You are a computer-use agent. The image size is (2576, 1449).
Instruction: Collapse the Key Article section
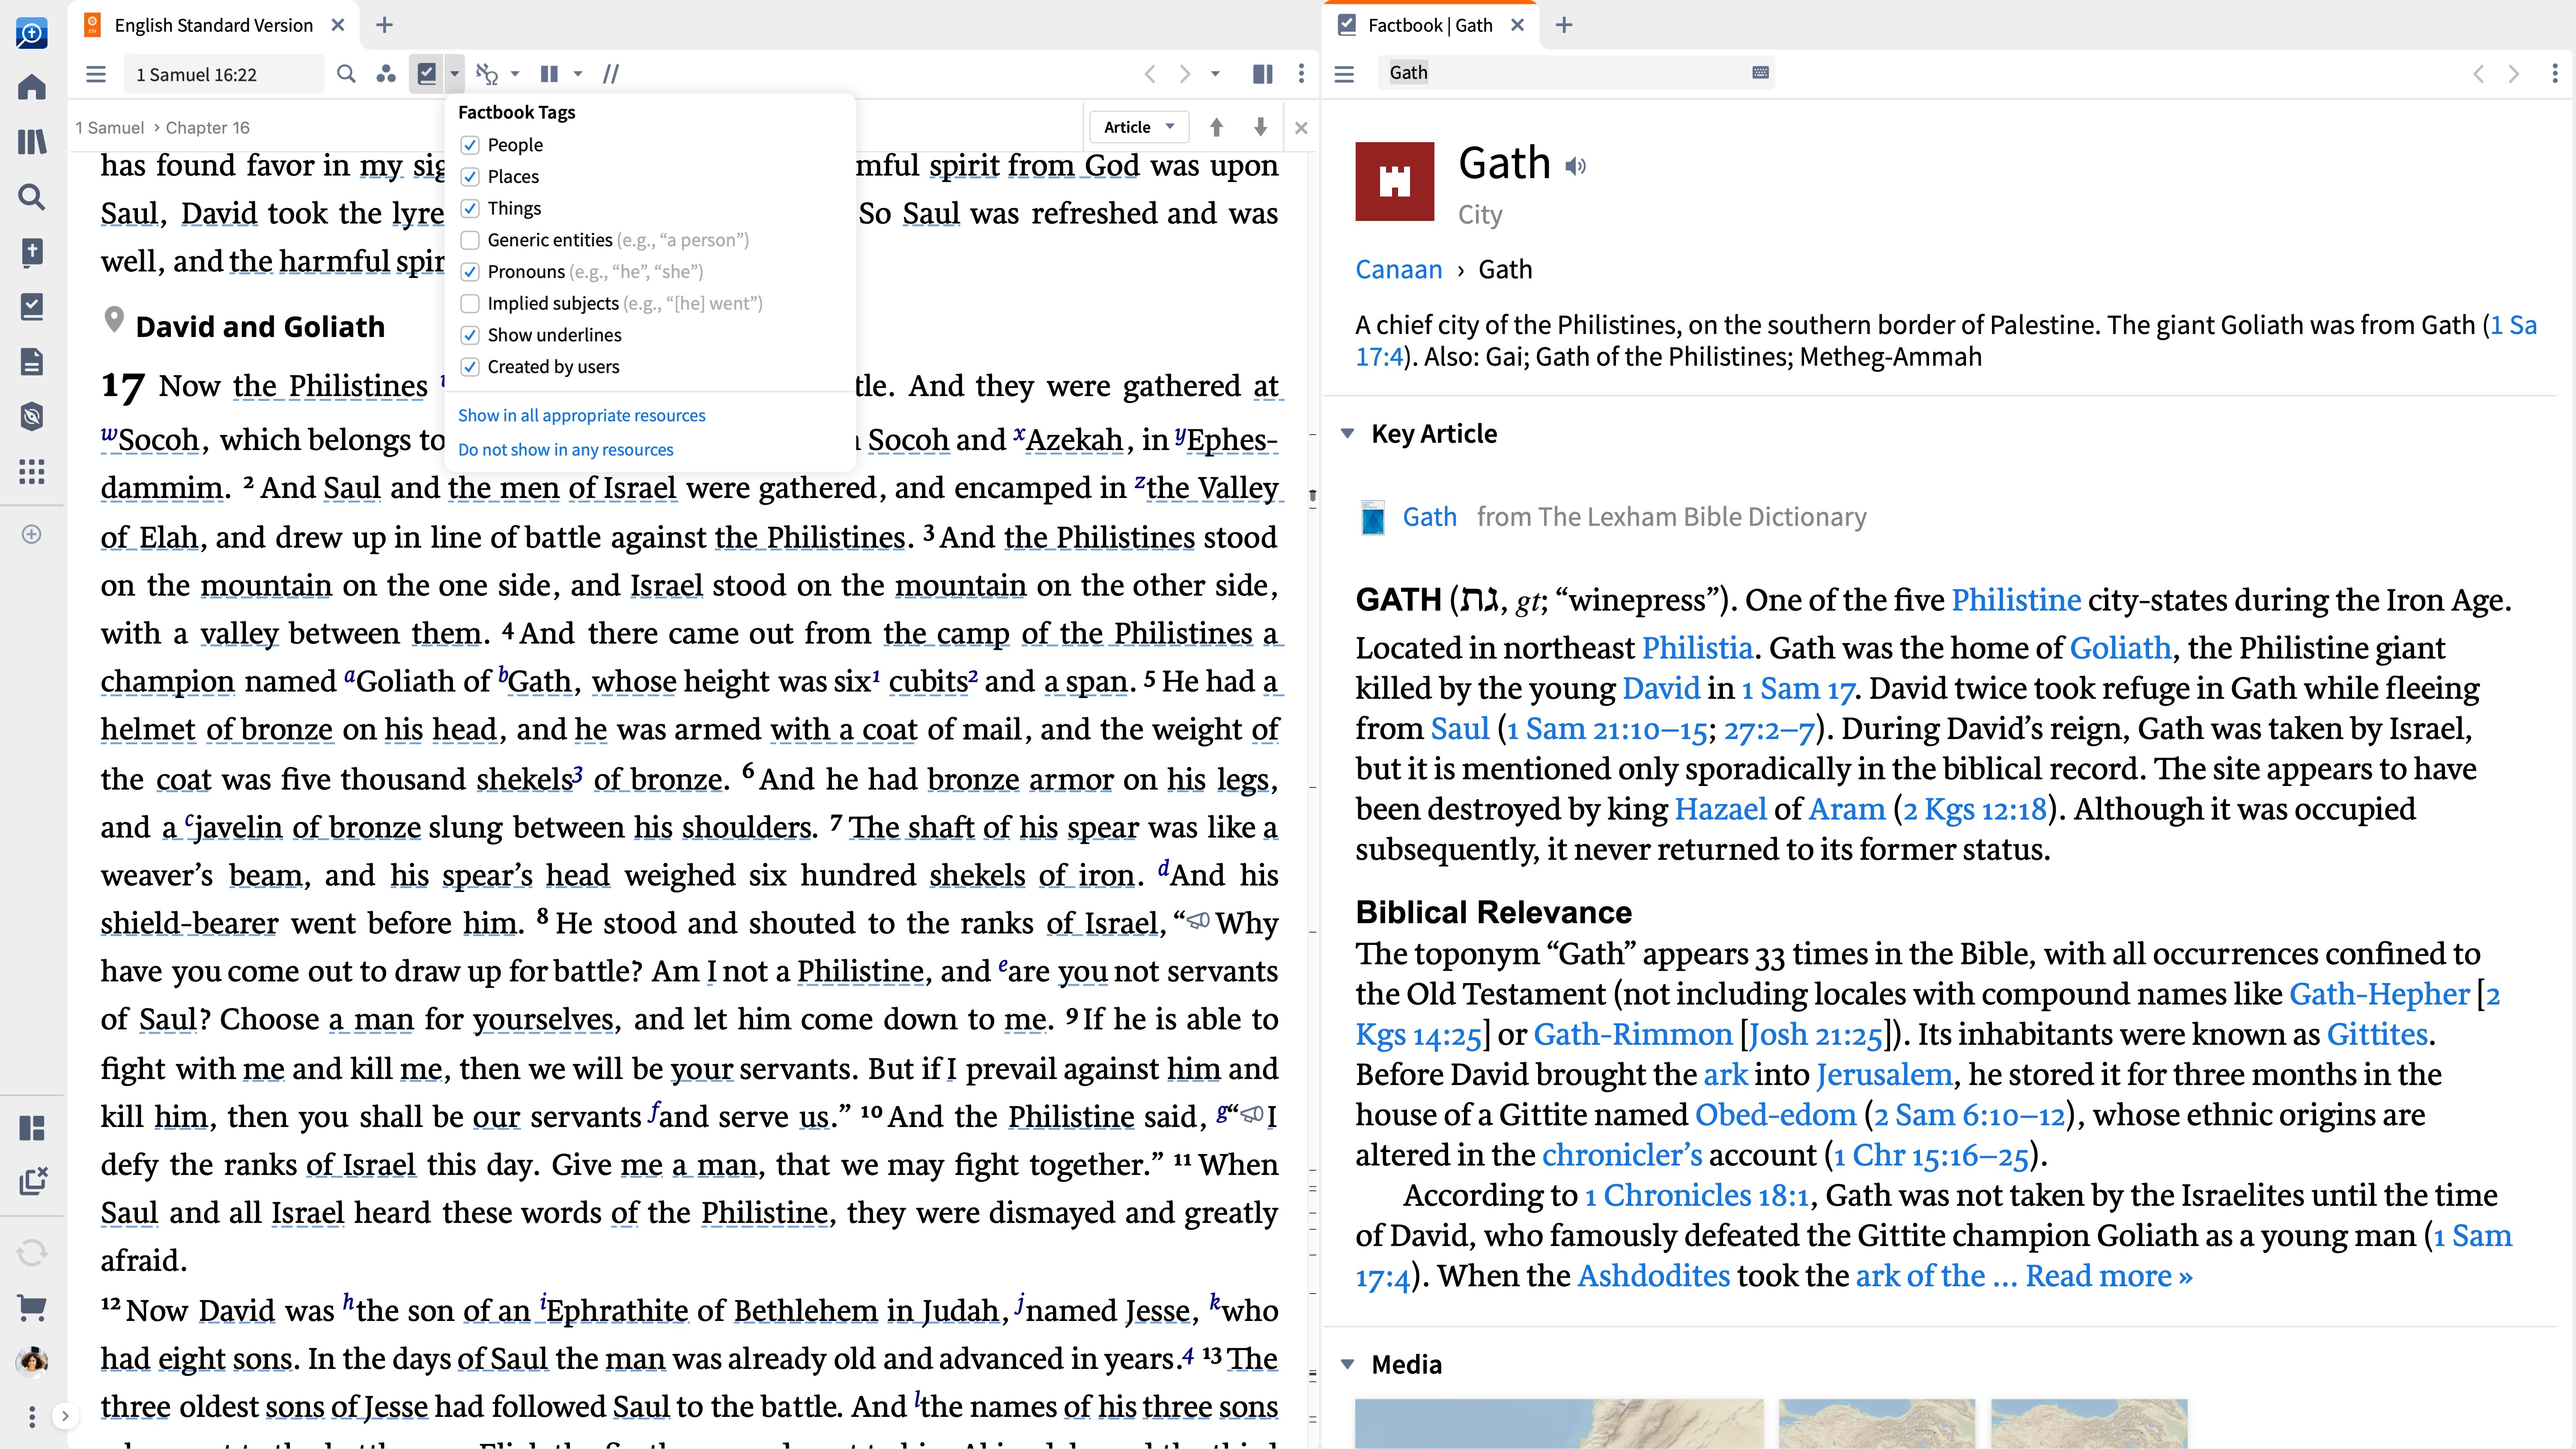pyautogui.click(x=1348, y=434)
